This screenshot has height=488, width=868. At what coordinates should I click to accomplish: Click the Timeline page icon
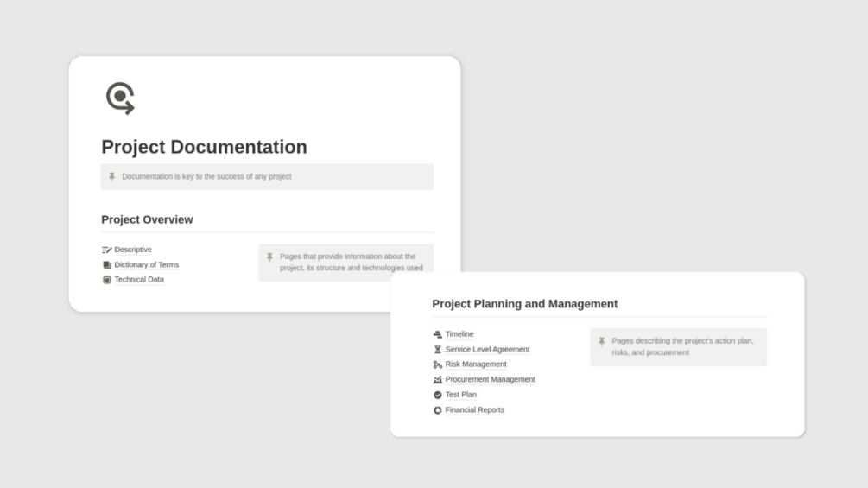(437, 334)
